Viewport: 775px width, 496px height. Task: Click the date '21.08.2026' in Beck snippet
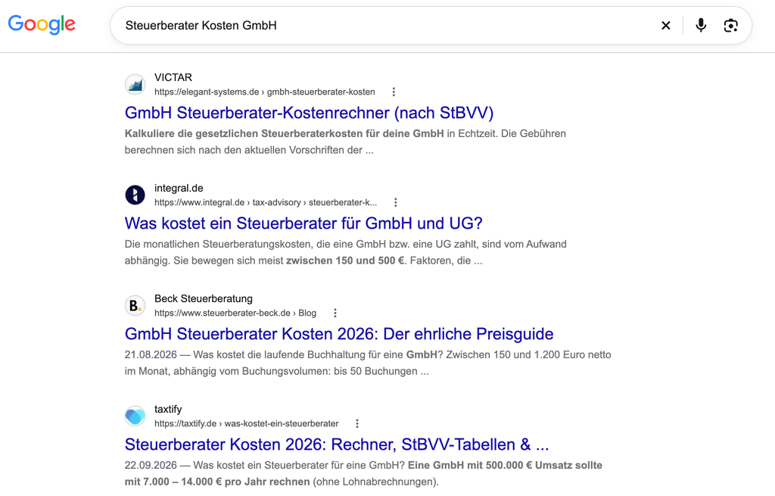point(151,354)
